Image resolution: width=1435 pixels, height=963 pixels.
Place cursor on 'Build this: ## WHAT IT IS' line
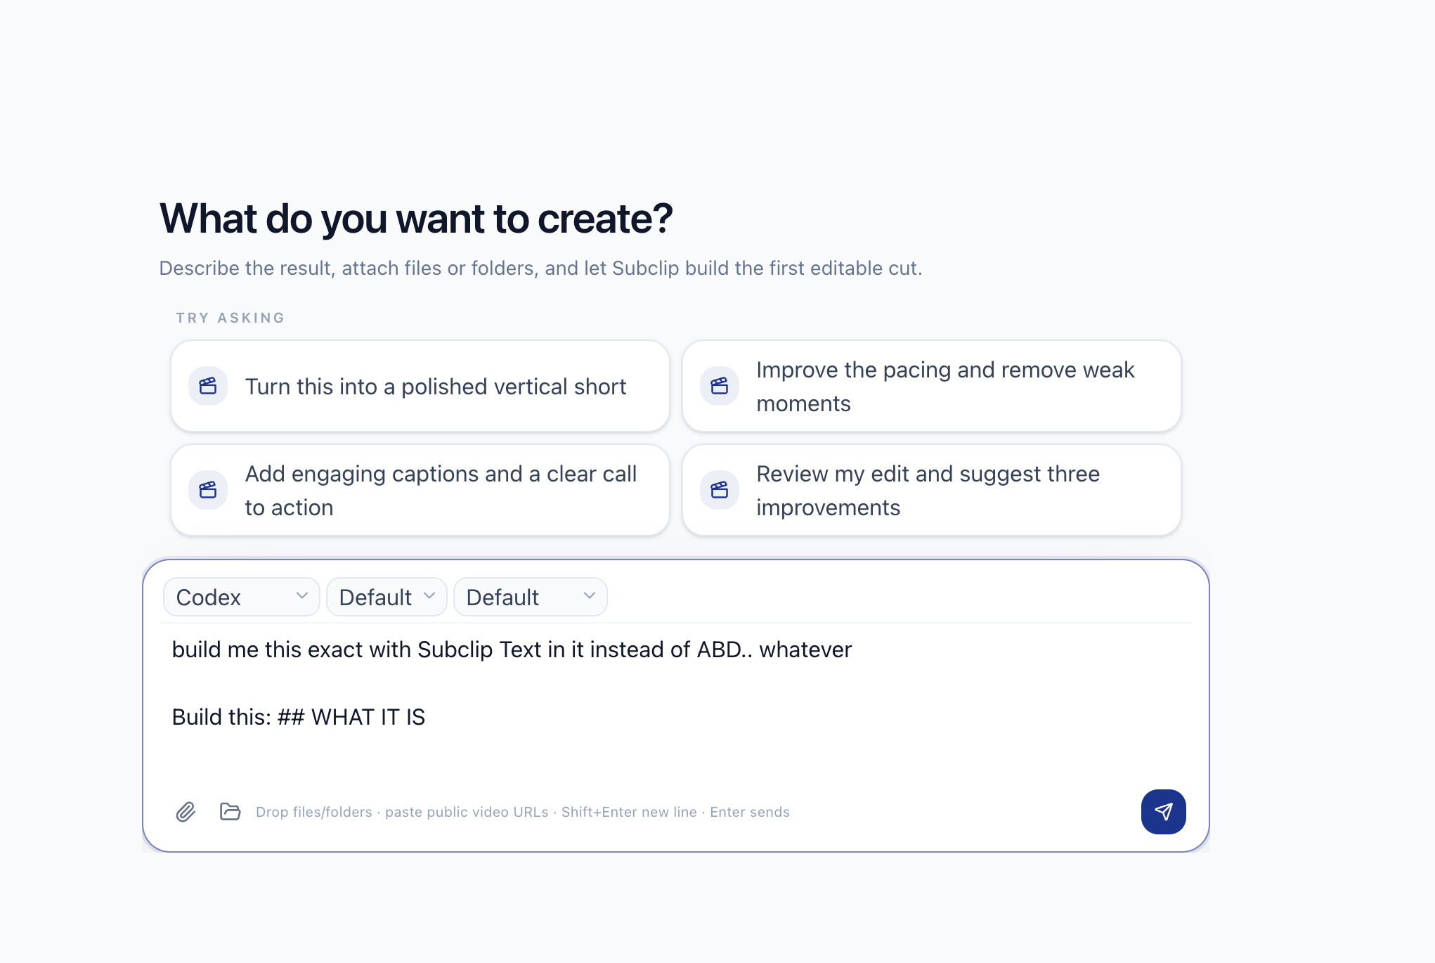[x=299, y=717]
